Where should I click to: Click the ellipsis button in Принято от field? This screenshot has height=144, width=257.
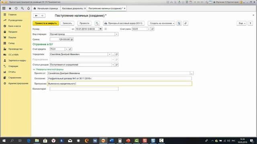pyautogui.click(x=192, y=73)
